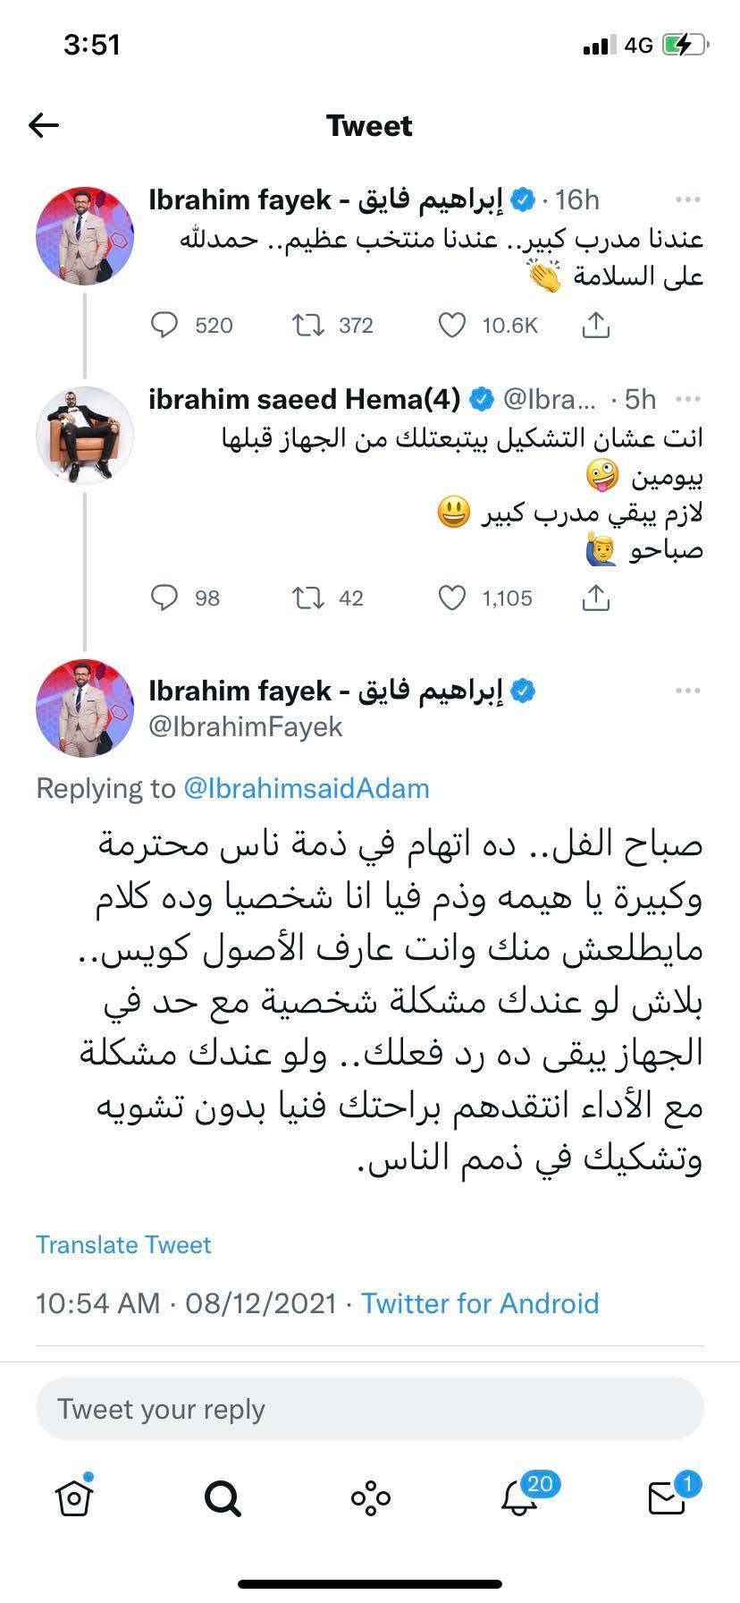Reply to ibrahim saeed Hema's tweet
The image size is (740, 1603).
coord(165,598)
